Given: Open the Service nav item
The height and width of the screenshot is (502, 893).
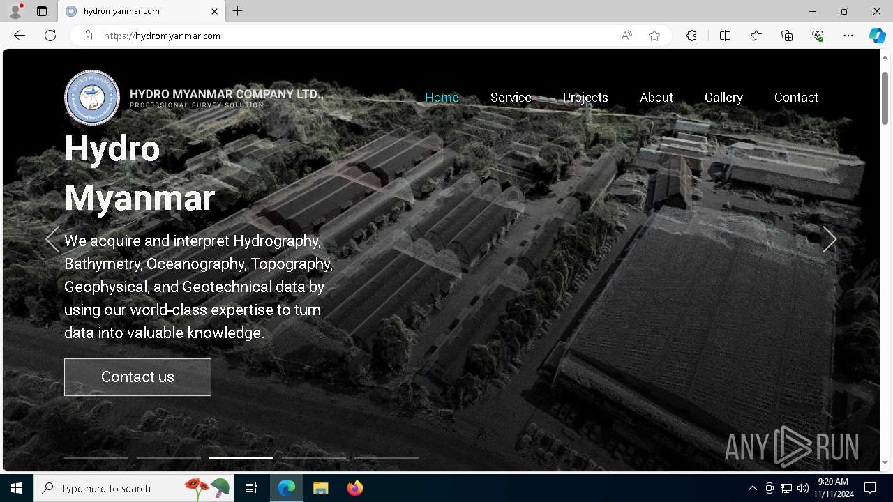Looking at the screenshot, I should click(511, 98).
